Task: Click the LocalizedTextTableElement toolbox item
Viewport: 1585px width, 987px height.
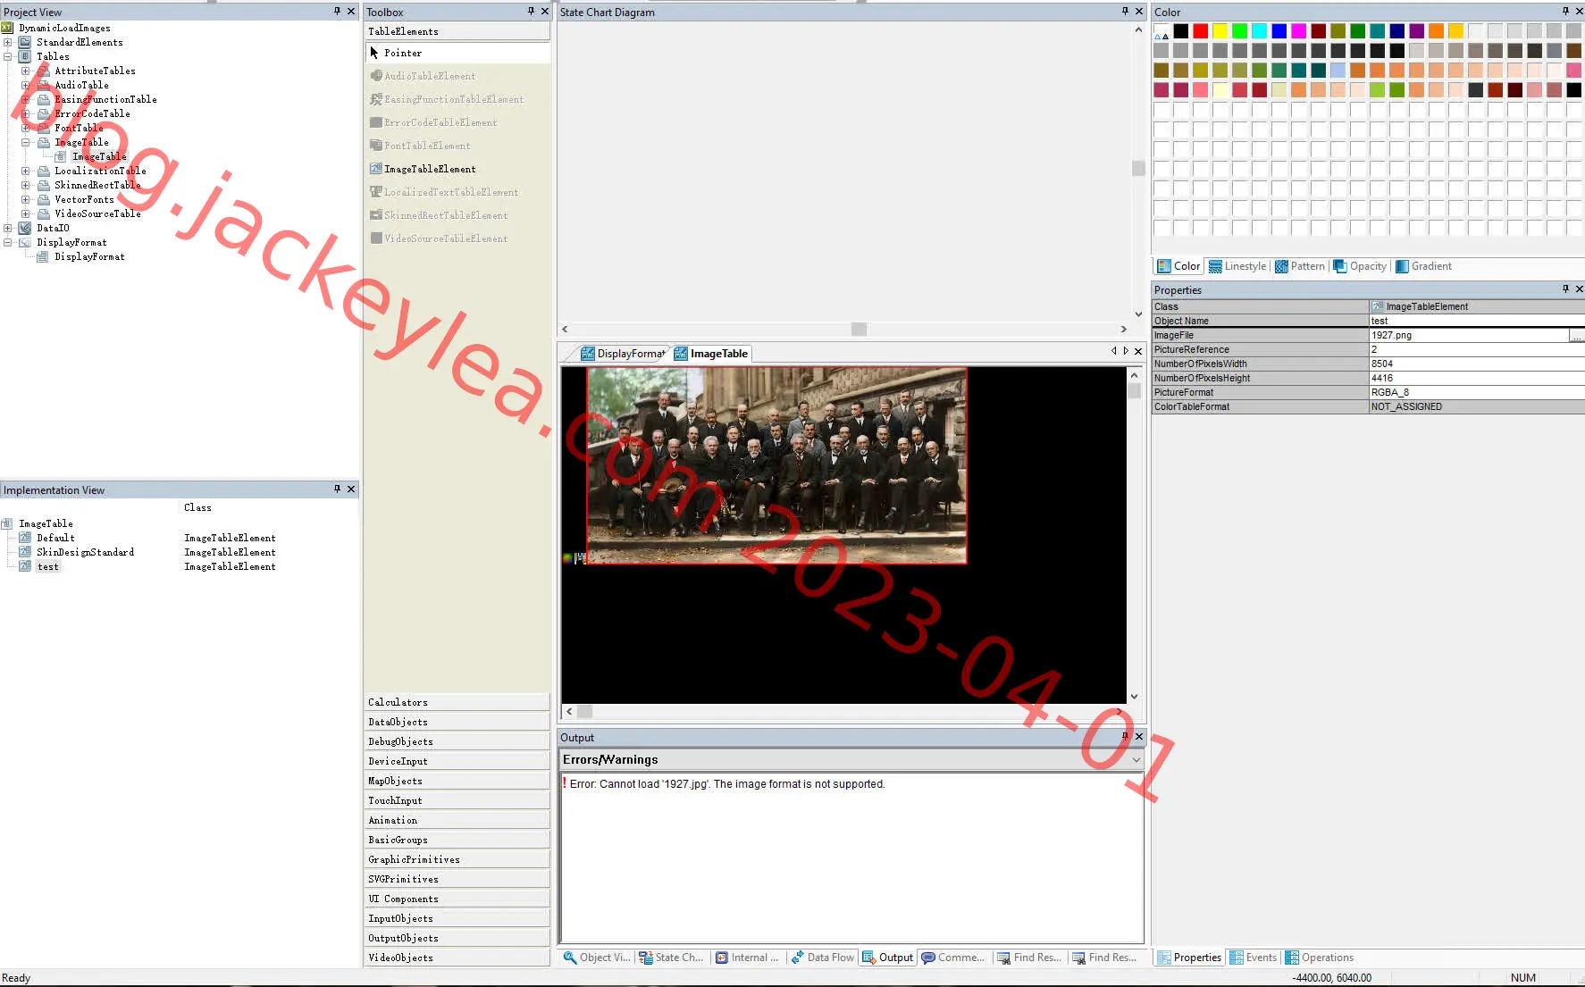Action: pyautogui.click(x=444, y=192)
